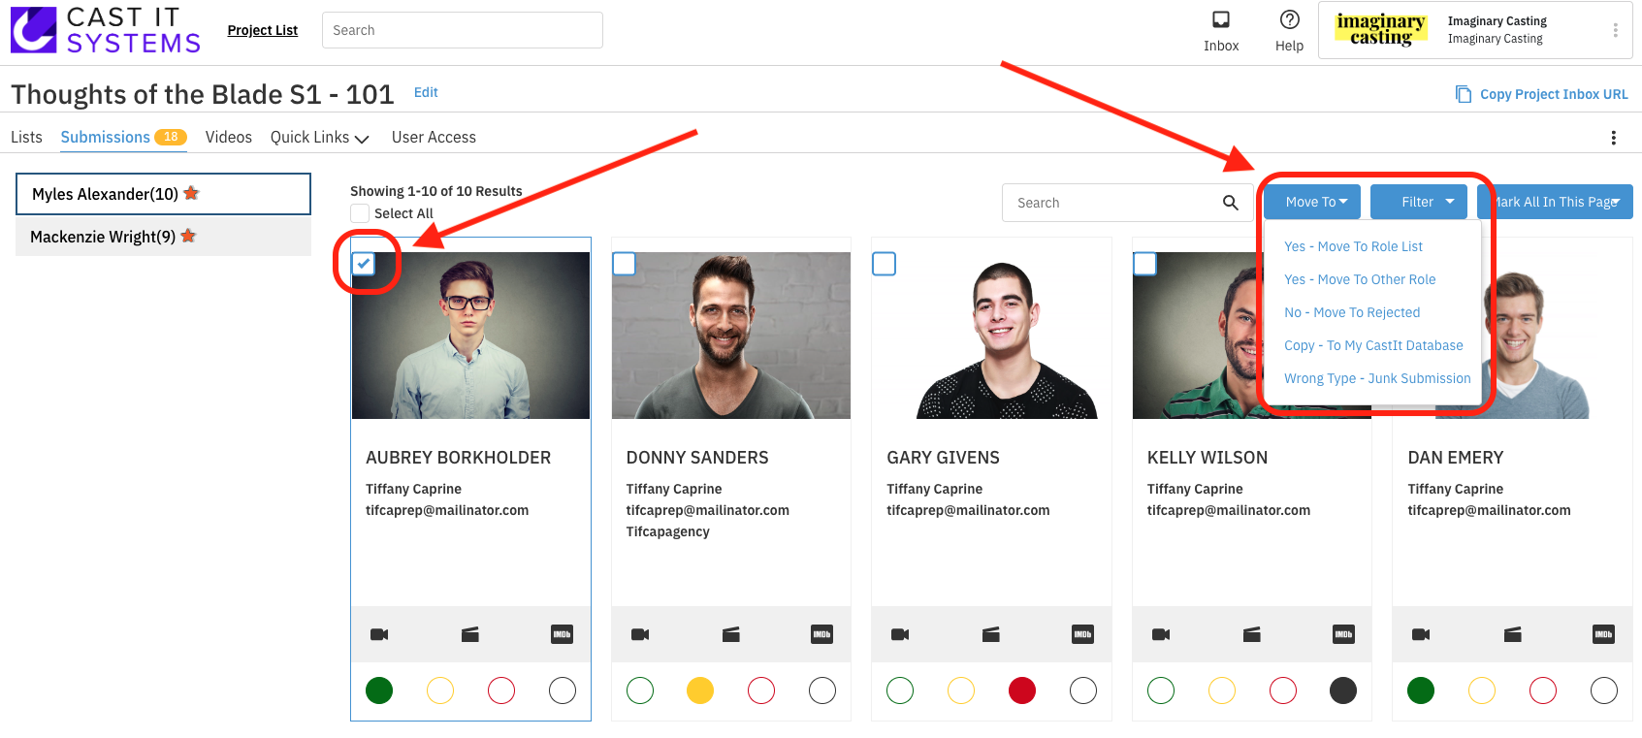
Task: Check the Select All checkbox
Action: (x=360, y=213)
